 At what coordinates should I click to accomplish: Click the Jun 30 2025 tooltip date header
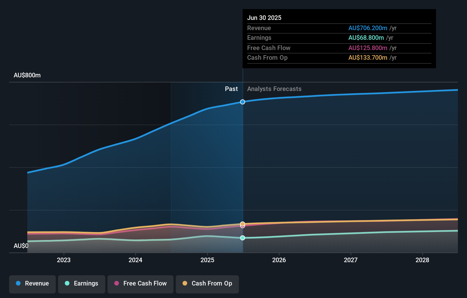tap(264, 18)
